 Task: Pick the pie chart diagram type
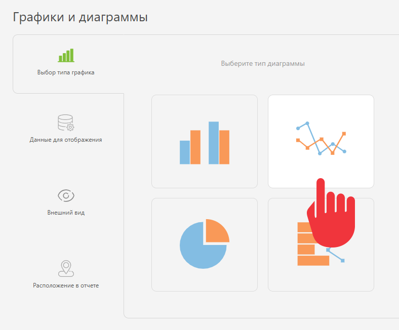[205, 244]
